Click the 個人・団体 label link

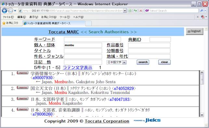pos(45,45)
